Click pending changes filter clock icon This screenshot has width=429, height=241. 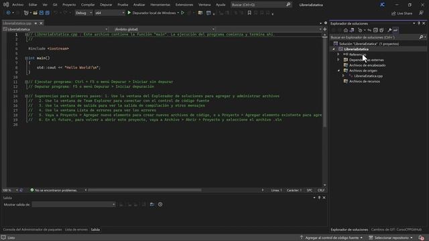point(361,30)
